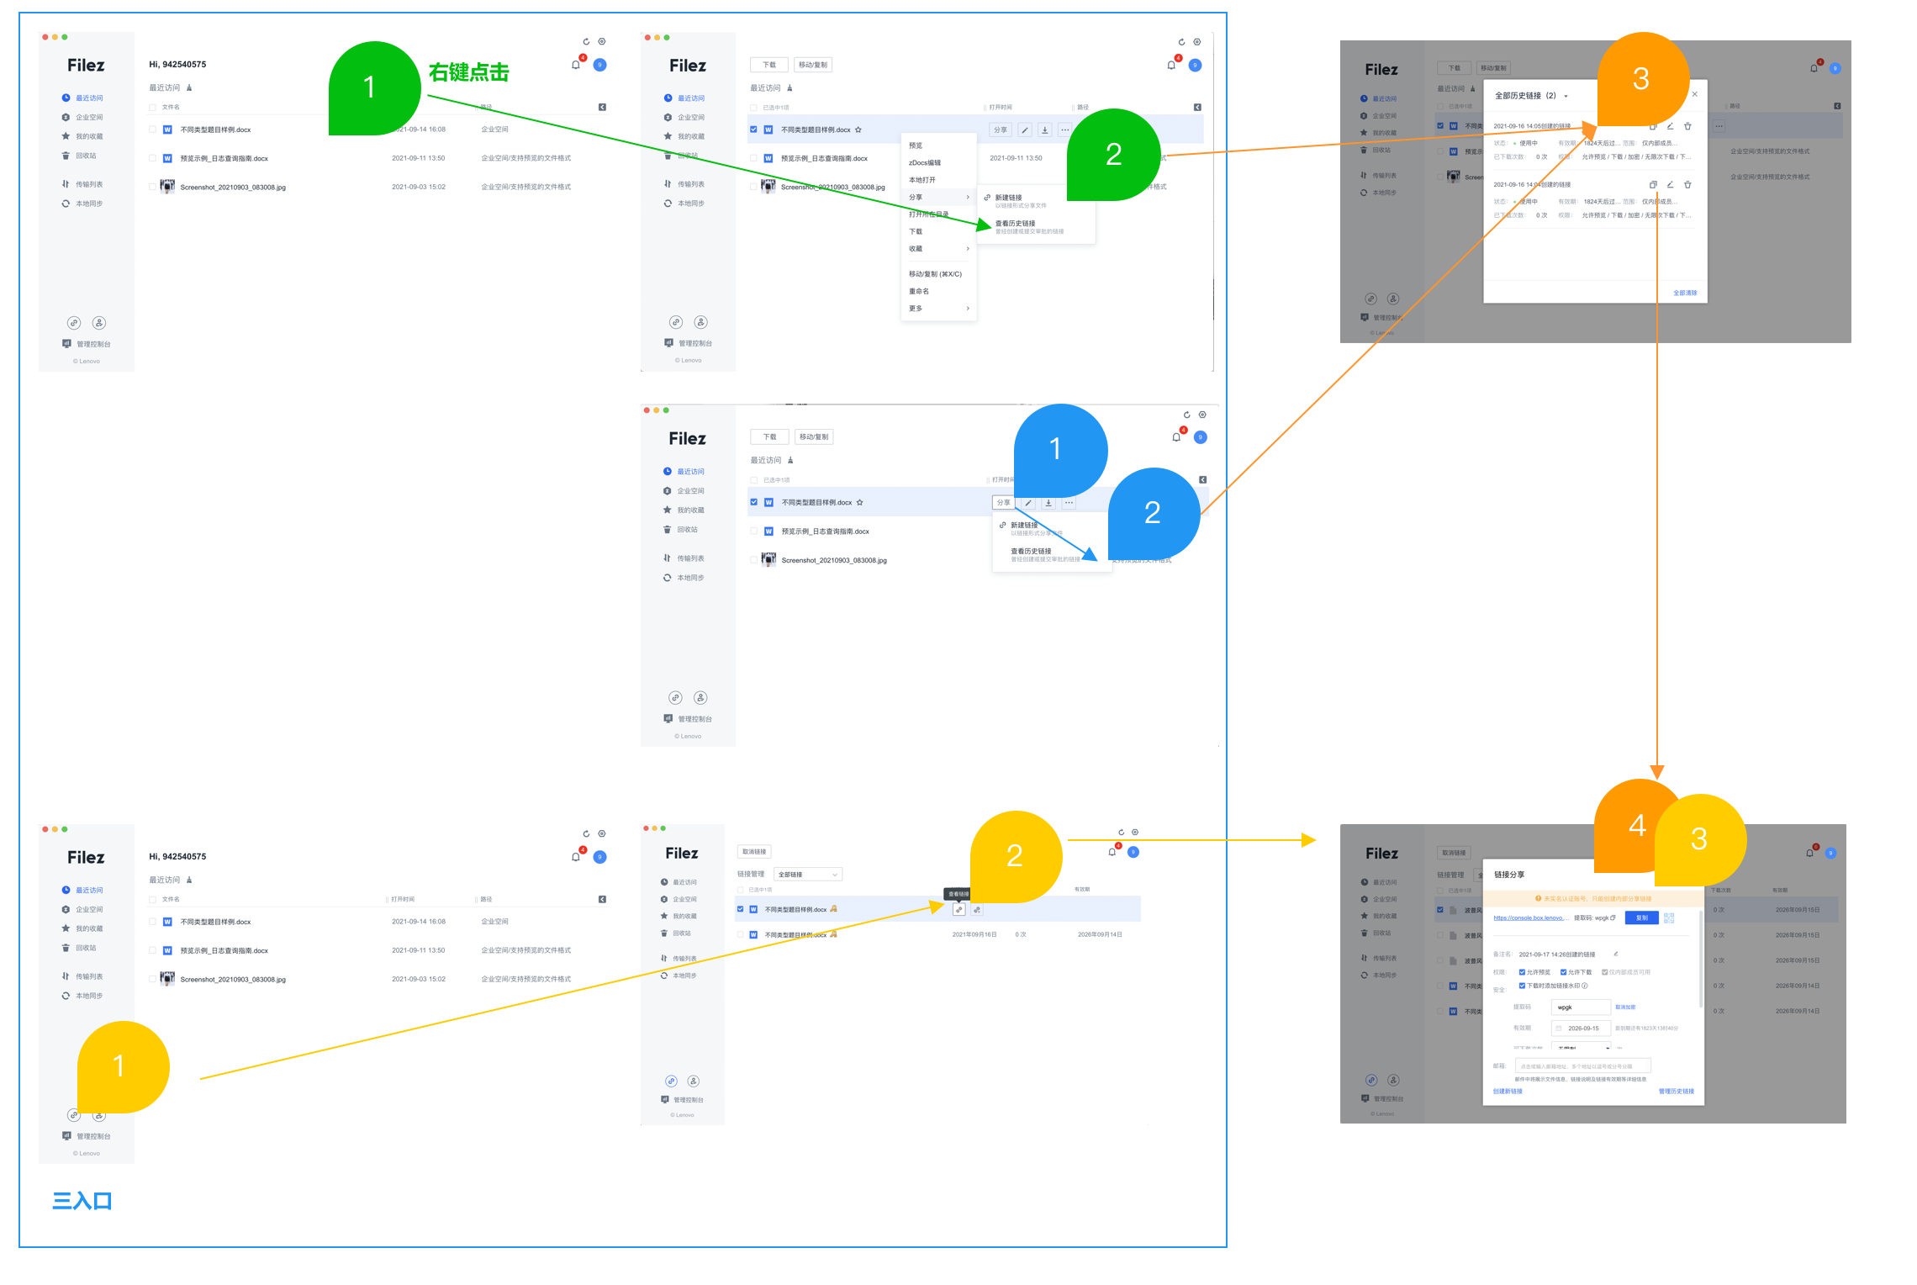Click the 邮箱 email address input field
The height and width of the screenshot is (1285, 1917).
[1582, 1066]
